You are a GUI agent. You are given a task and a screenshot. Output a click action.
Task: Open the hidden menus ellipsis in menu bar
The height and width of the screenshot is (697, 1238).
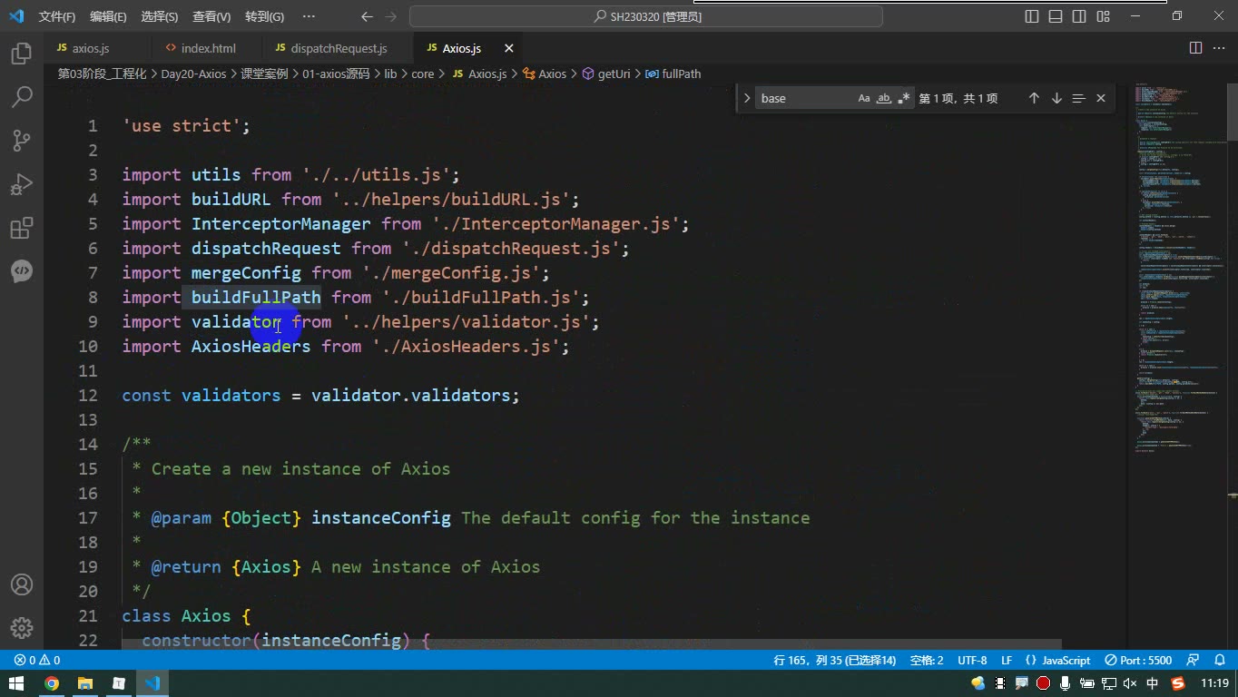pyautogui.click(x=309, y=16)
